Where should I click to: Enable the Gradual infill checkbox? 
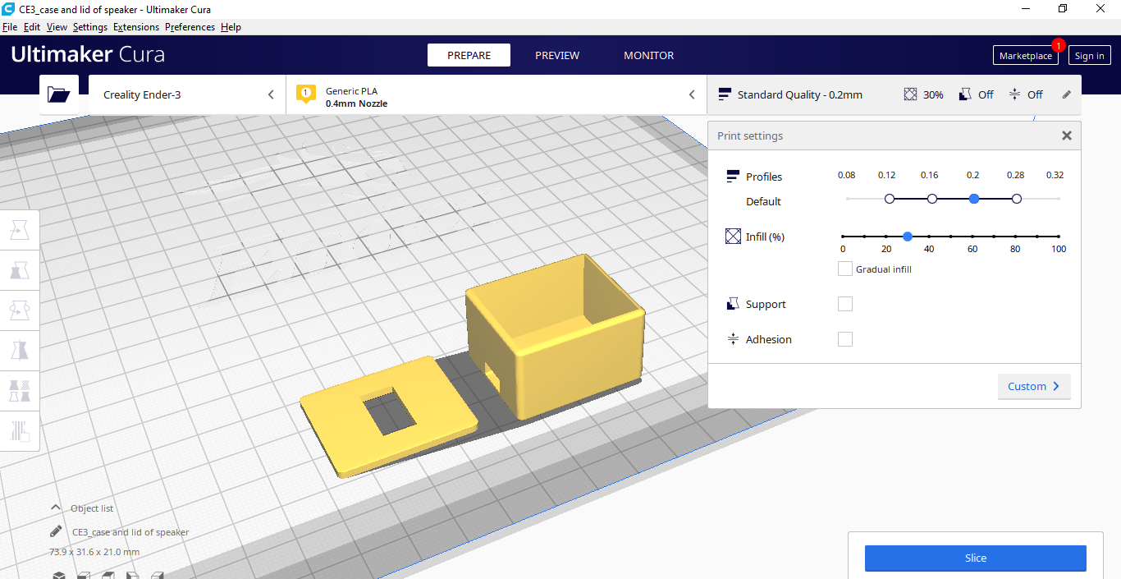844,269
